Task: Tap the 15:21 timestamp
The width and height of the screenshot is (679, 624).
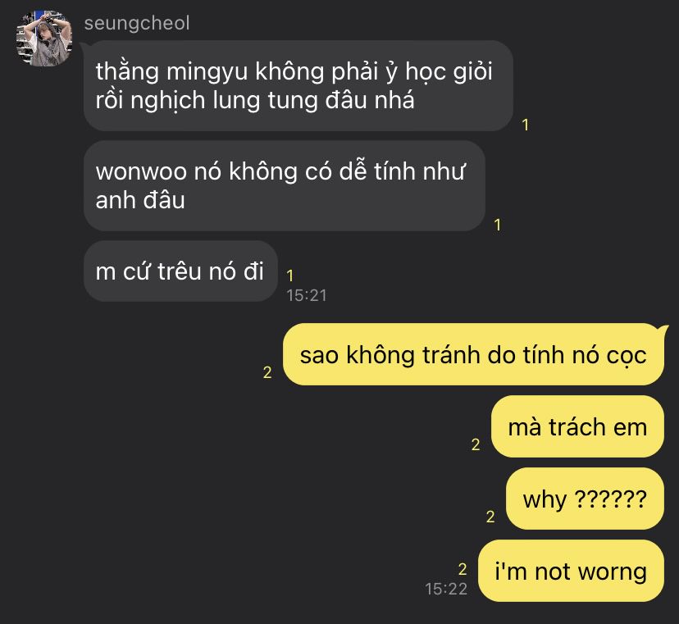Action: point(307,295)
